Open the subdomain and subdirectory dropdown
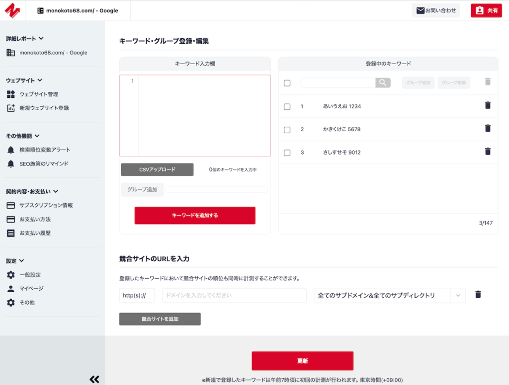The image size is (509, 385). 390,295
